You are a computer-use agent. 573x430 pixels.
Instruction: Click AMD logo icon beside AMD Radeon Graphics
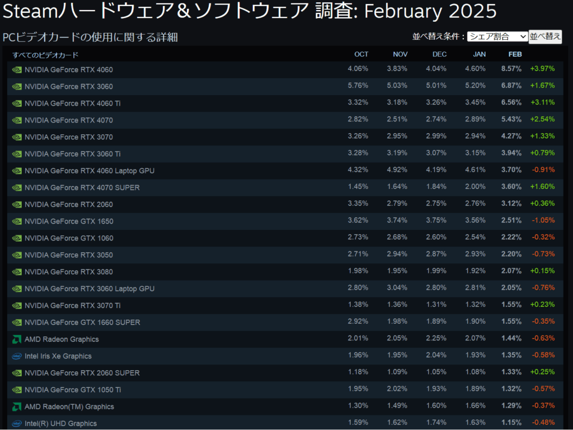17,339
